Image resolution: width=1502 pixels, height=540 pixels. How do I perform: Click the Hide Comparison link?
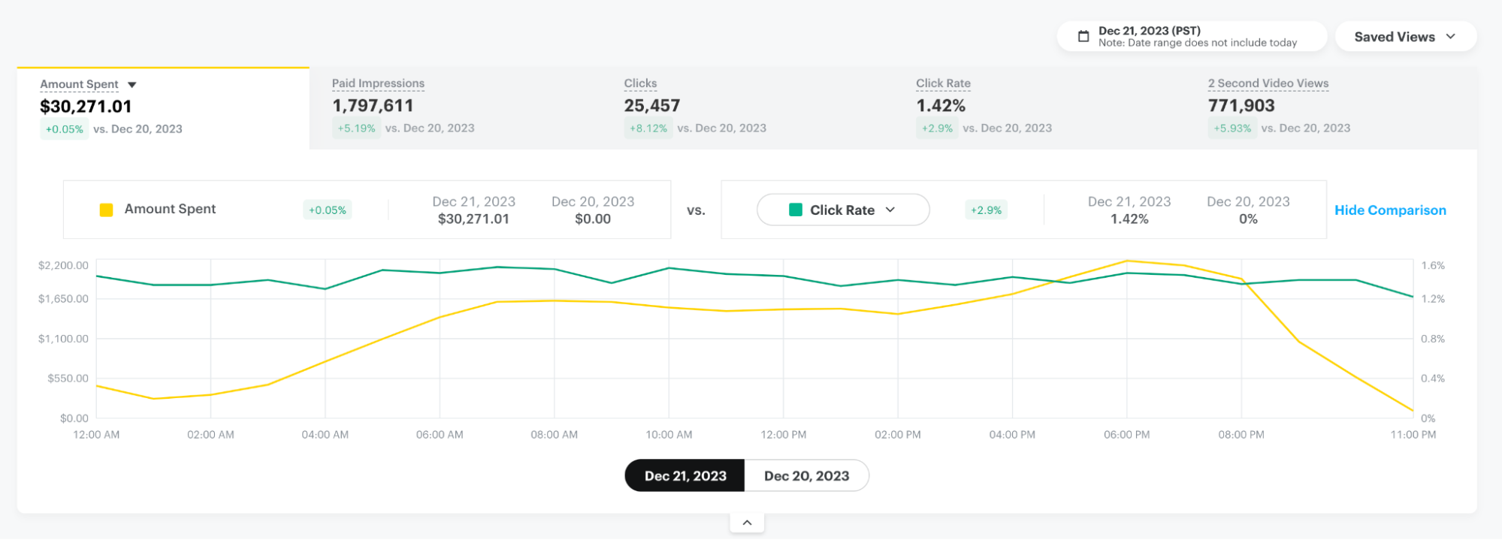coord(1389,210)
